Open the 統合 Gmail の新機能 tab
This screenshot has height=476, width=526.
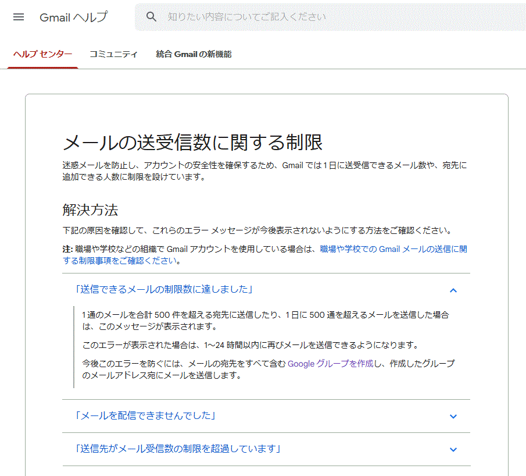pyautogui.click(x=194, y=54)
